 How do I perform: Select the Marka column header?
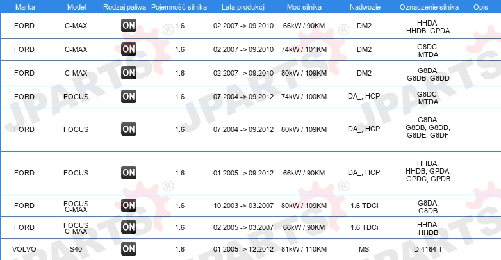click(x=25, y=7)
